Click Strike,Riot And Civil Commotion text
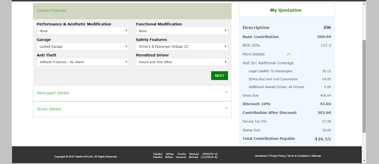The height and width of the screenshot is (164, 379). tap(273, 79)
